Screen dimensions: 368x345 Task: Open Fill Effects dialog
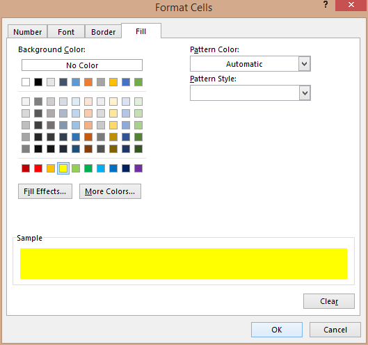45,191
